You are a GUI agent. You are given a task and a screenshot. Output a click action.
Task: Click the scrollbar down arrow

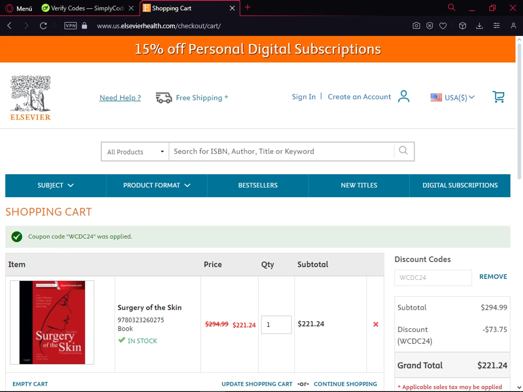[x=519, y=387]
